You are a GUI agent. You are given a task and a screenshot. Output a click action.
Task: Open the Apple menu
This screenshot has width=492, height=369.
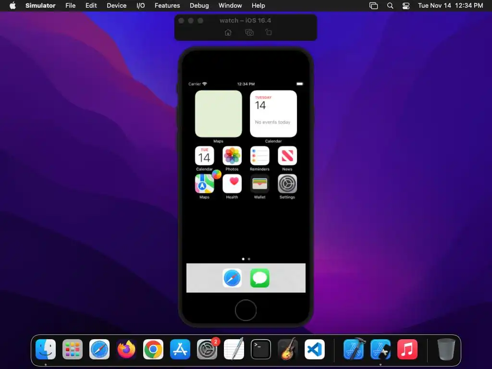point(12,6)
